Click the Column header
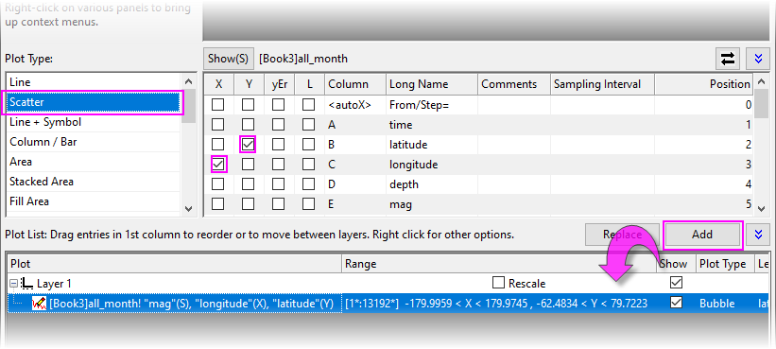Screen dimensions: 776x349 [x=355, y=84]
